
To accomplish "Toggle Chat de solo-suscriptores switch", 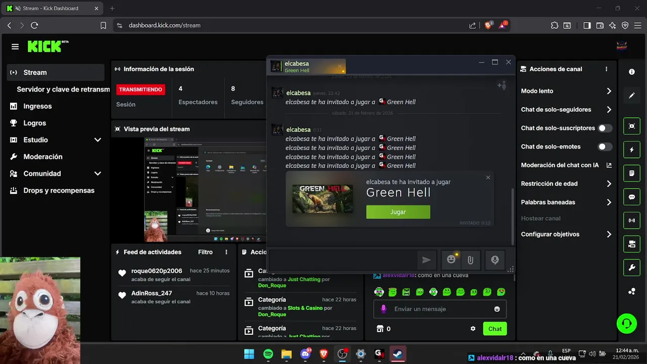I will (x=605, y=128).
